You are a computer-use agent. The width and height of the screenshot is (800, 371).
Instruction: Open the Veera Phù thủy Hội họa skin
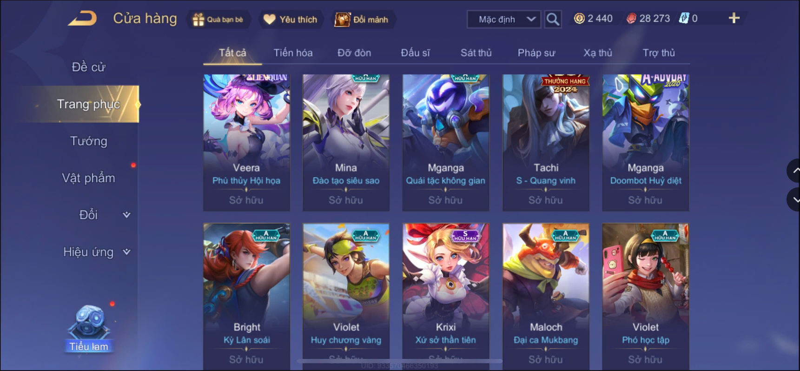246,142
